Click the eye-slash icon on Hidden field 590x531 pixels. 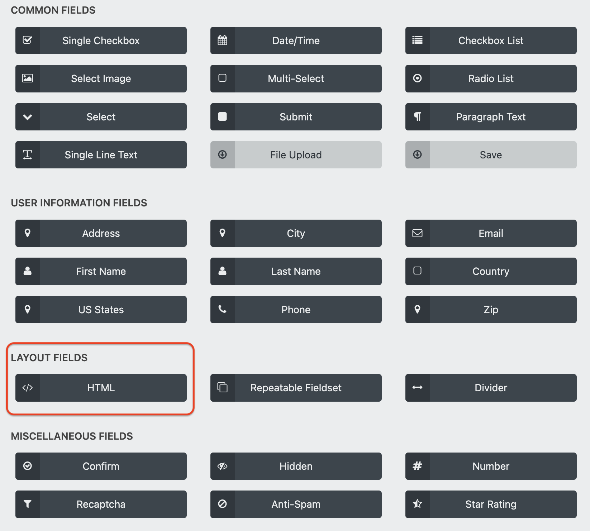(x=222, y=466)
